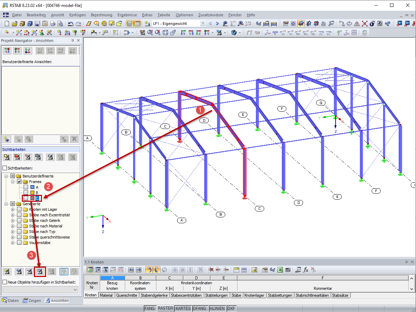Check Stäbe nach Material checkbox
Image resolution: width=416 pixels, height=312 pixels.
19,226
